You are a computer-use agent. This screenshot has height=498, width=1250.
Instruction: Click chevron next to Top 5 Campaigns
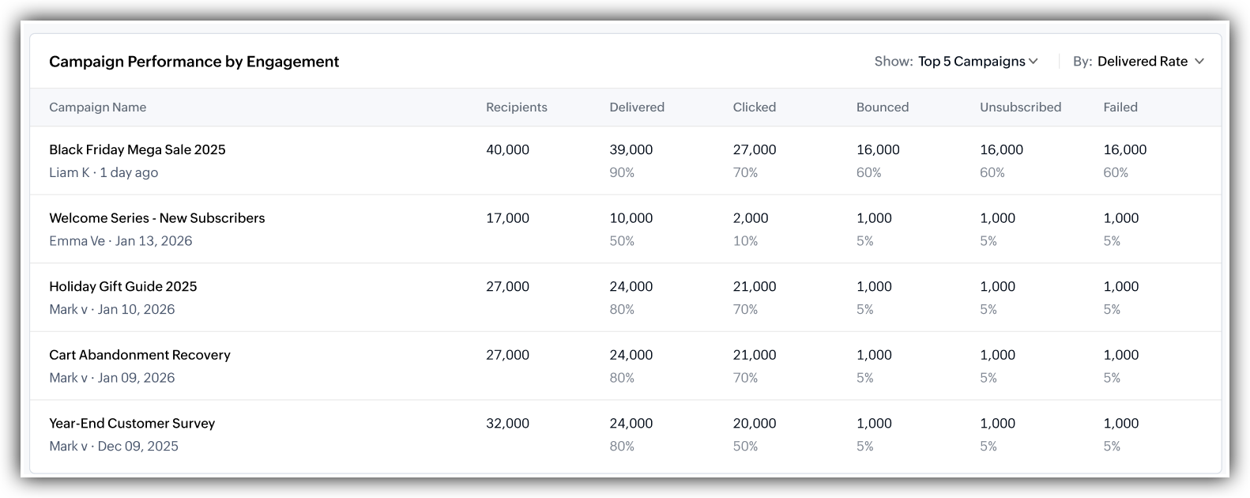(1034, 62)
